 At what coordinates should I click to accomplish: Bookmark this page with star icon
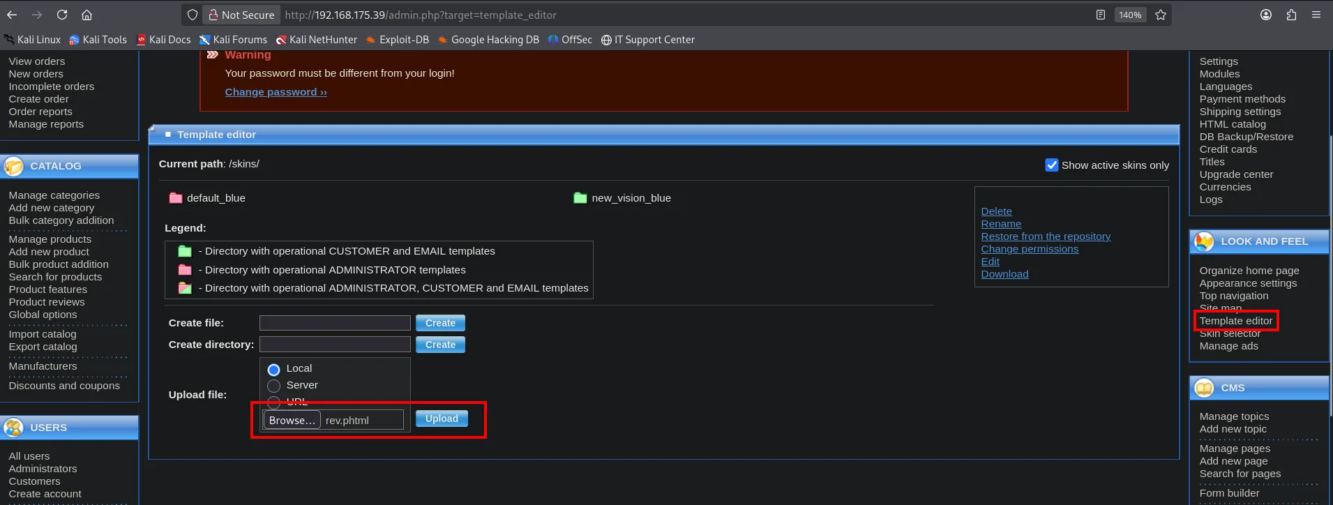pyautogui.click(x=1161, y=15)
